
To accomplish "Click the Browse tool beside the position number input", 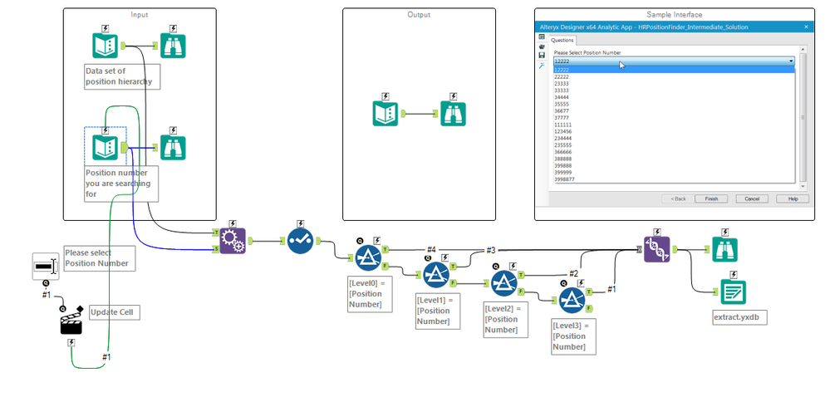I will tap(173, 147).
